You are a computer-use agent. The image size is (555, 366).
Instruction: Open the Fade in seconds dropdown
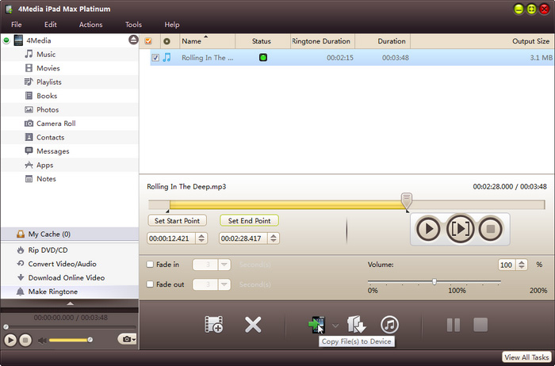[x=224, y=265]
